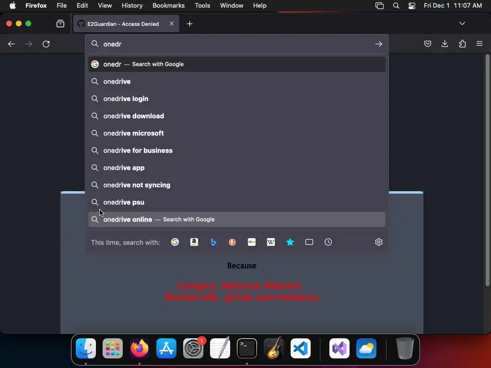Screen dimensions: 491x368
Task: Open Control Center in menu bar
Action: [412, 6]
